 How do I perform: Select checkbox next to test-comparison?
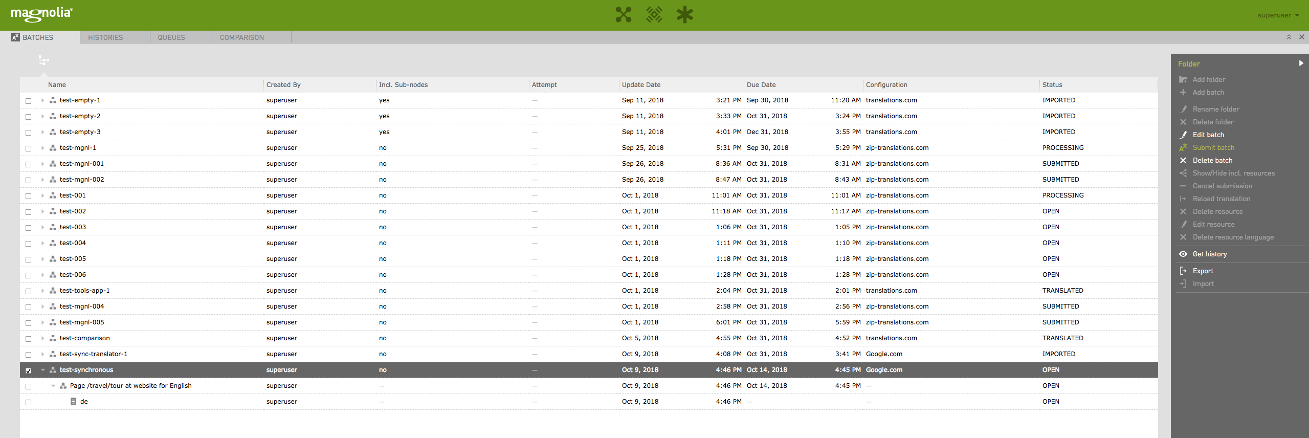point(29,339)
